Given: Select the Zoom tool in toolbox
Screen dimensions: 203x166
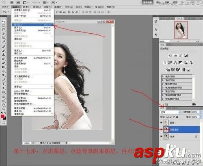Looking at the screenshot, I should 3,109.
